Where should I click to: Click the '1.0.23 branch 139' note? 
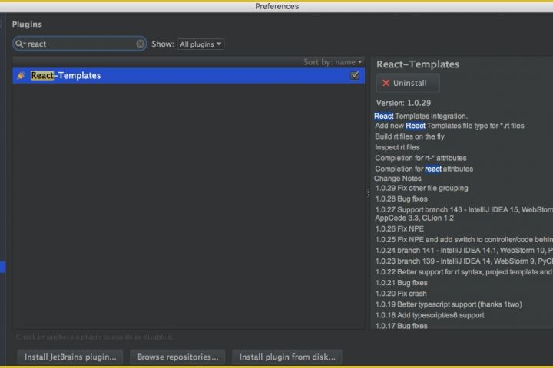click(x=464, y=261)
